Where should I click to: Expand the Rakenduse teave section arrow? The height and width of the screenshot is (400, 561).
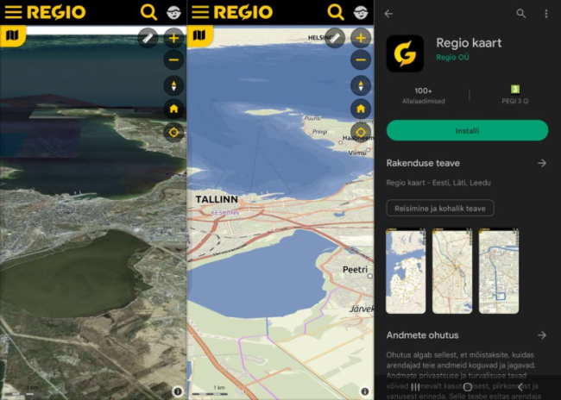[x=541, y=163]
